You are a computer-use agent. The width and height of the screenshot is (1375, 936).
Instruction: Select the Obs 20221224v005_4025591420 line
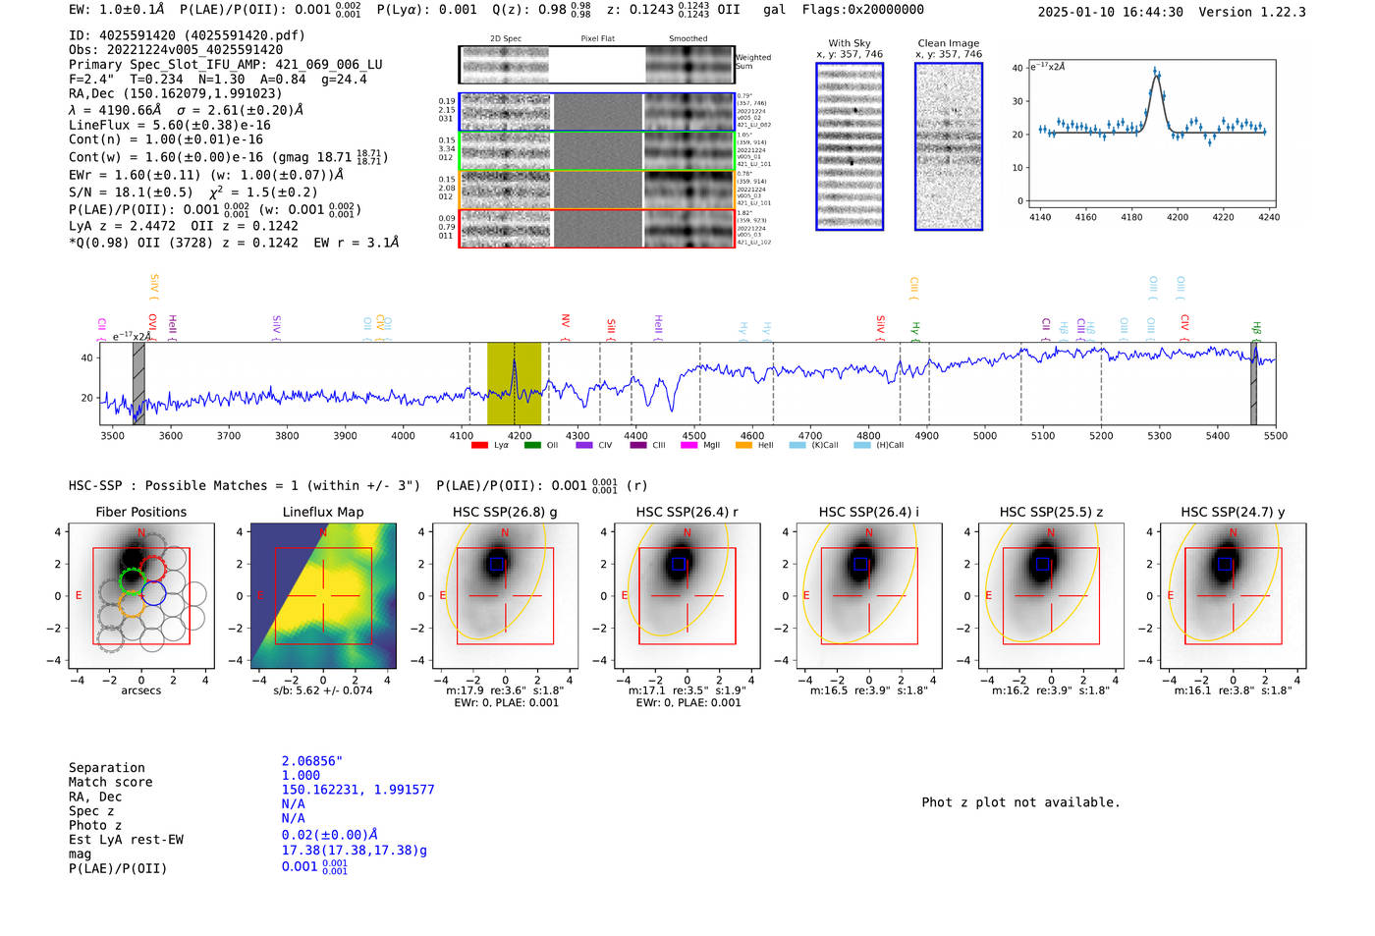(176, 50)
